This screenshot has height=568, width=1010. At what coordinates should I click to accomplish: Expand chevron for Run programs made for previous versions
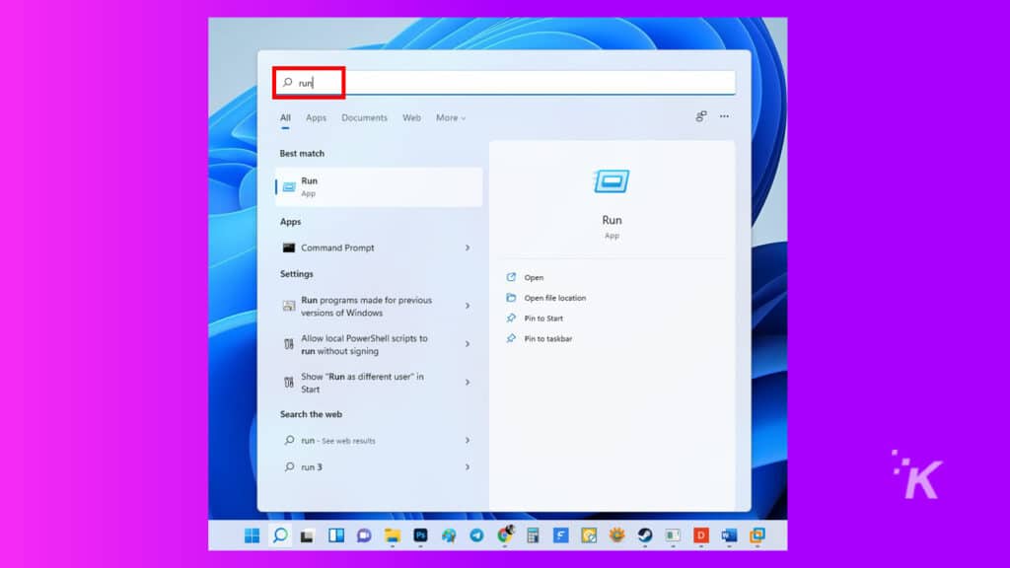click(468, 306)
